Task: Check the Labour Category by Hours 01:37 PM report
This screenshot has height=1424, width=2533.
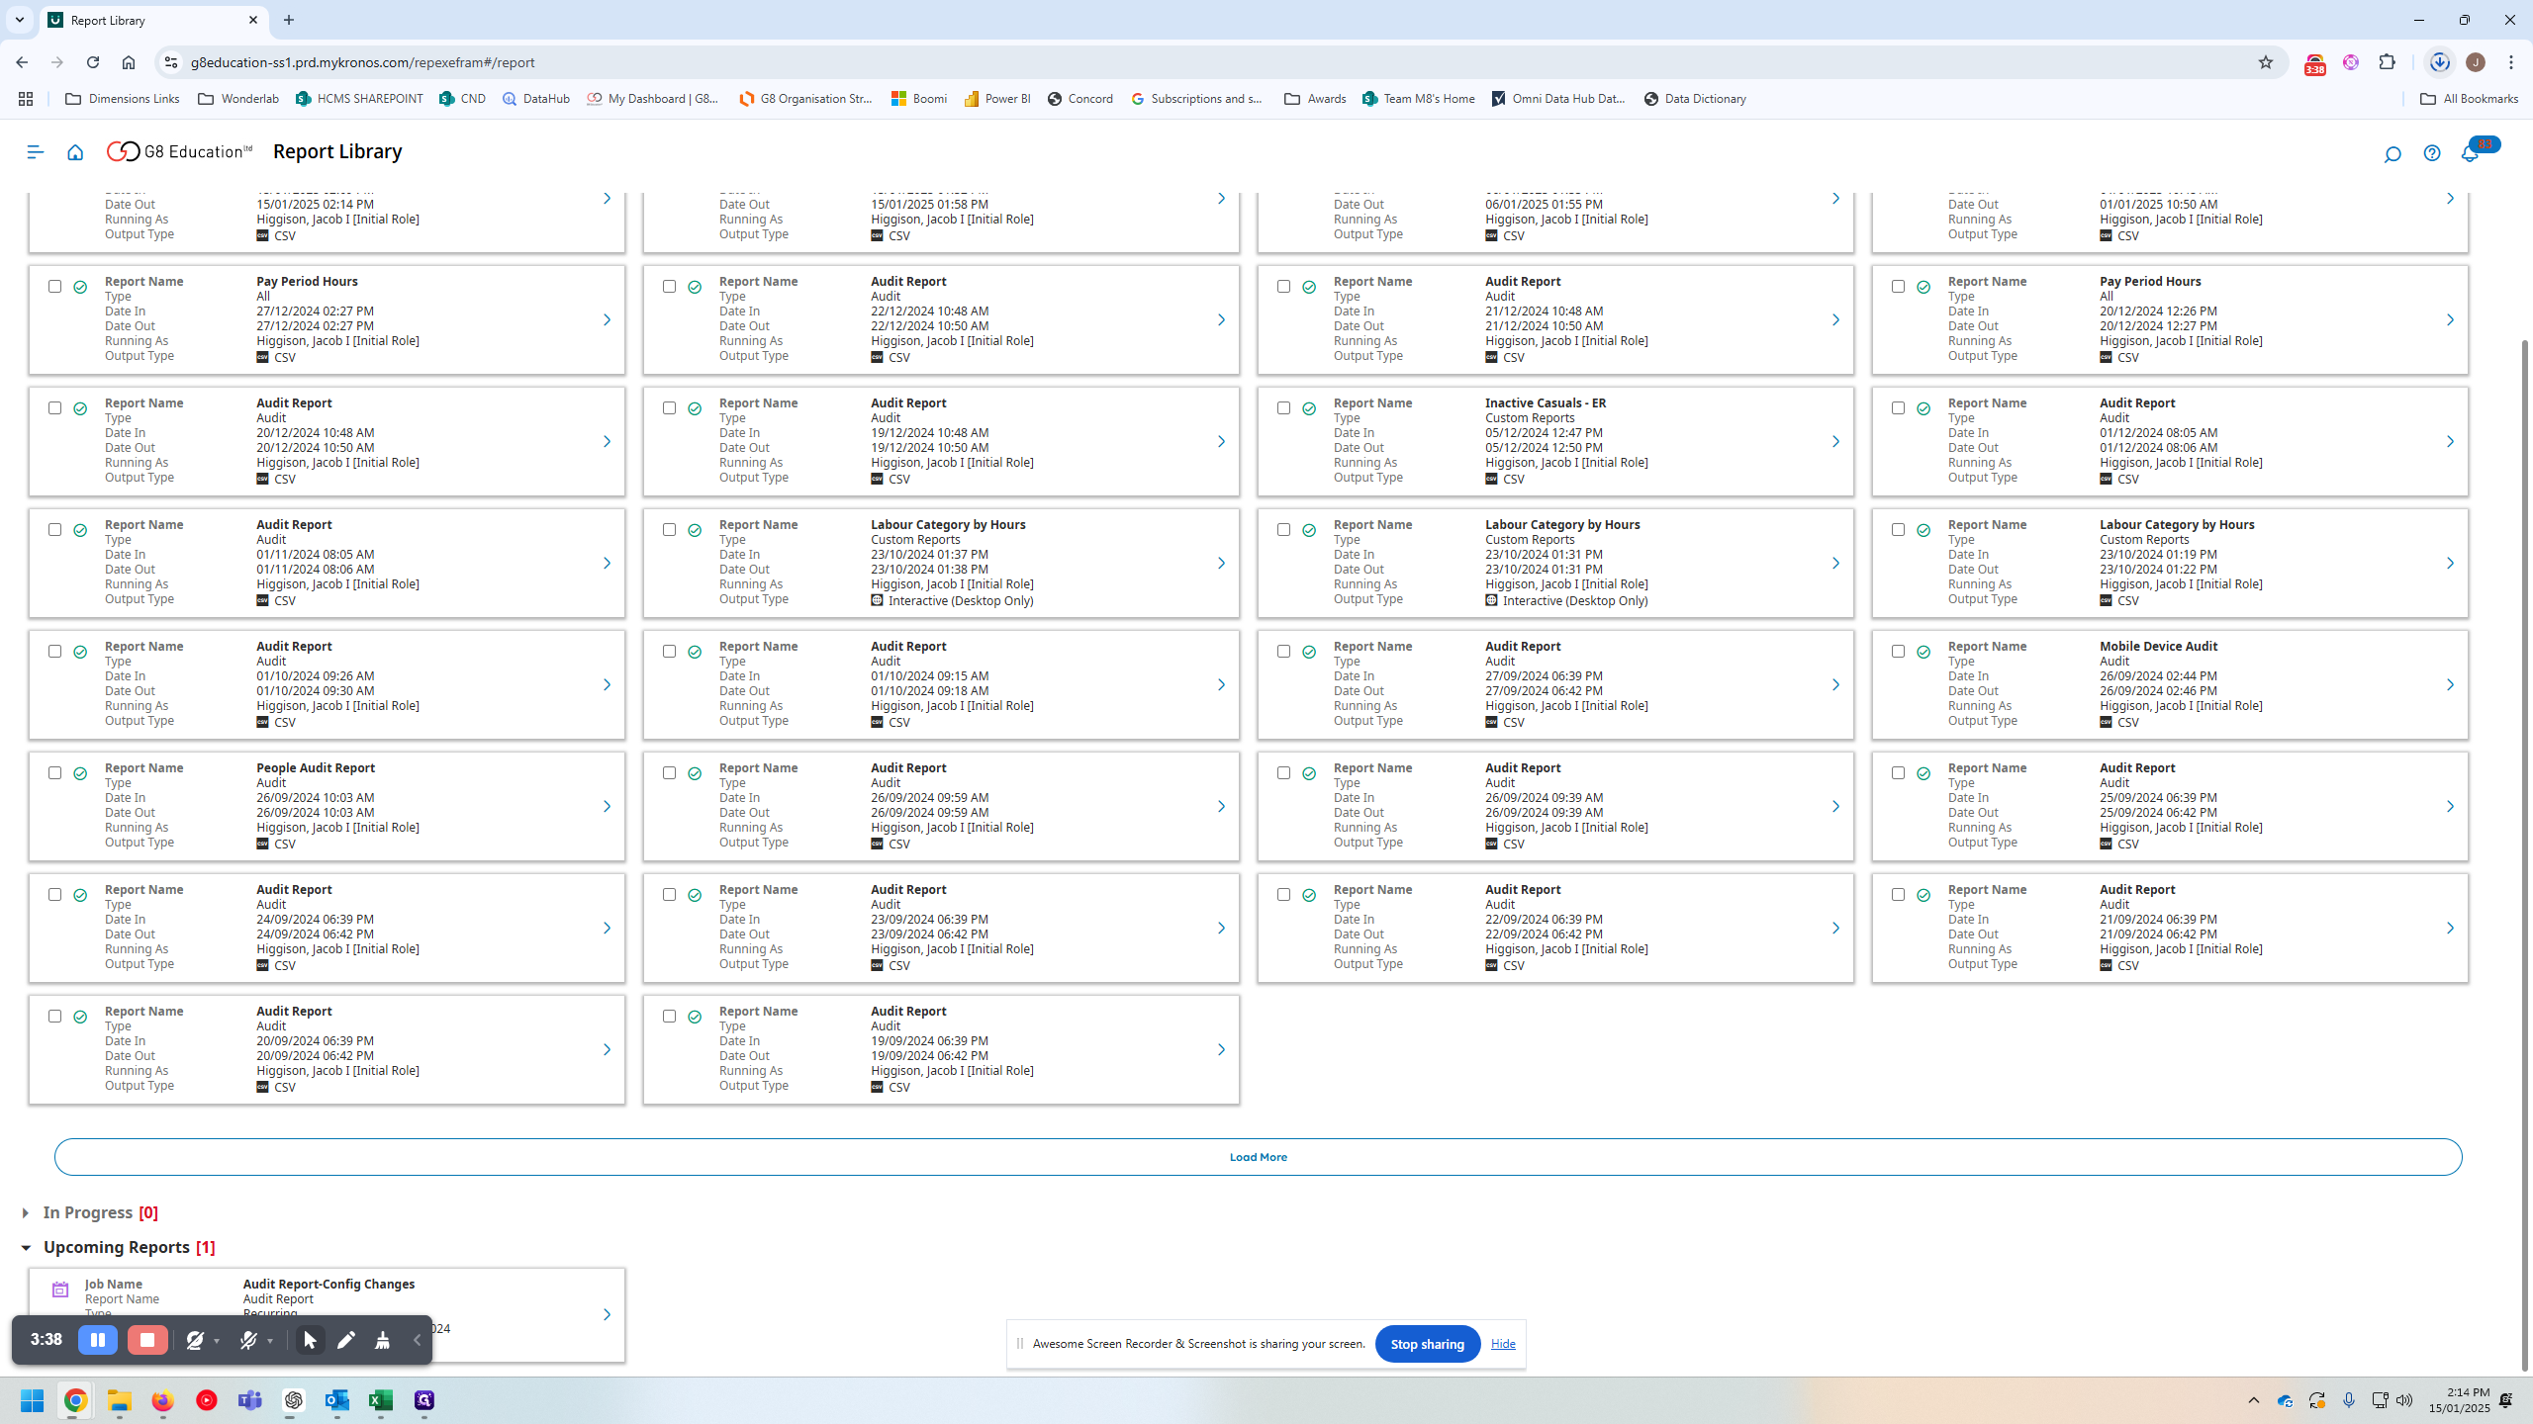Action: tap(669, 530)
